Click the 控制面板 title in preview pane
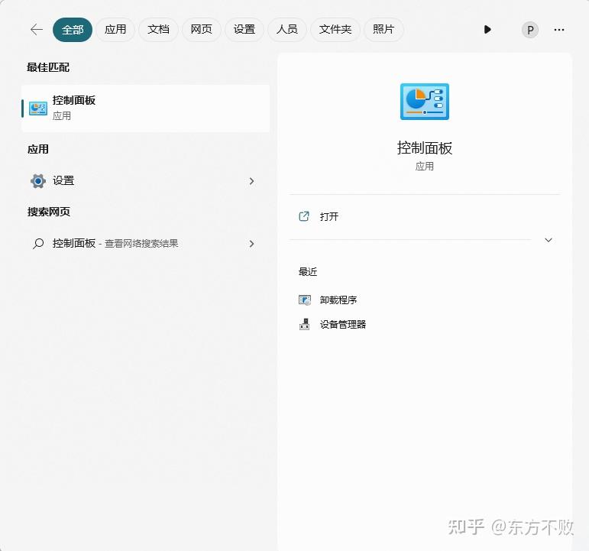The height and width of the screenshot is (551, 589). 425,148
